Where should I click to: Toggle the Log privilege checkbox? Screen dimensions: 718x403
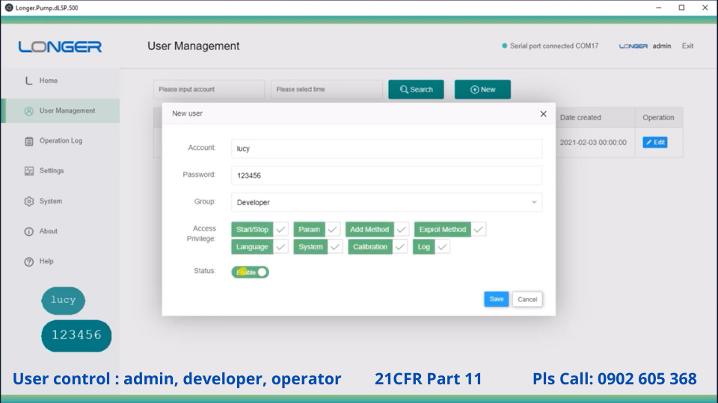pyautogui.click(x=443, y=247)
